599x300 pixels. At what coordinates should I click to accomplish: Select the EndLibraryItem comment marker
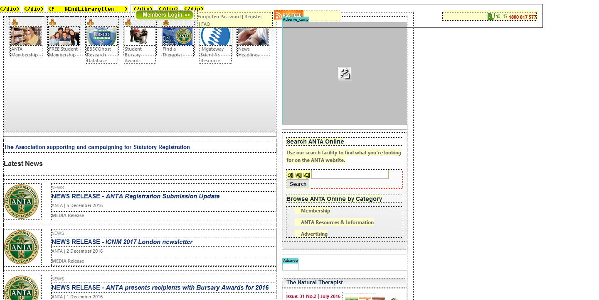click(88, 9)
